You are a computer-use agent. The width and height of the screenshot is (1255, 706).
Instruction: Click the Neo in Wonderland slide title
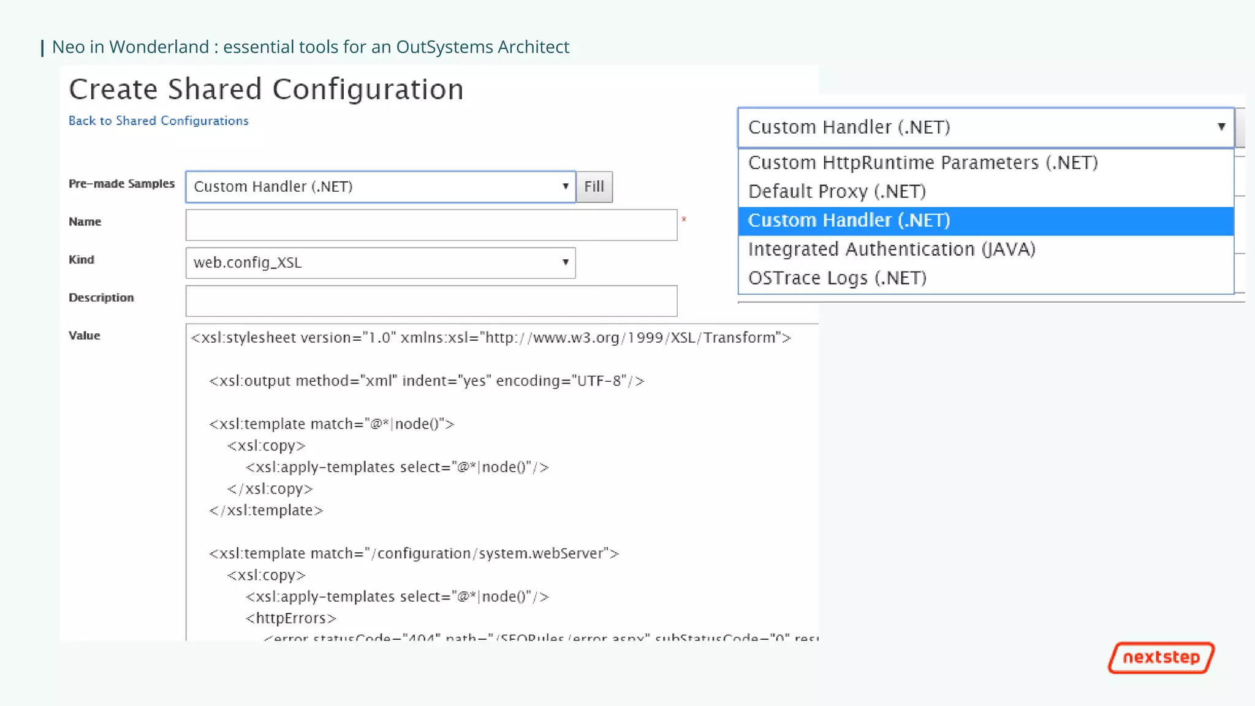[x=310, y=47]
